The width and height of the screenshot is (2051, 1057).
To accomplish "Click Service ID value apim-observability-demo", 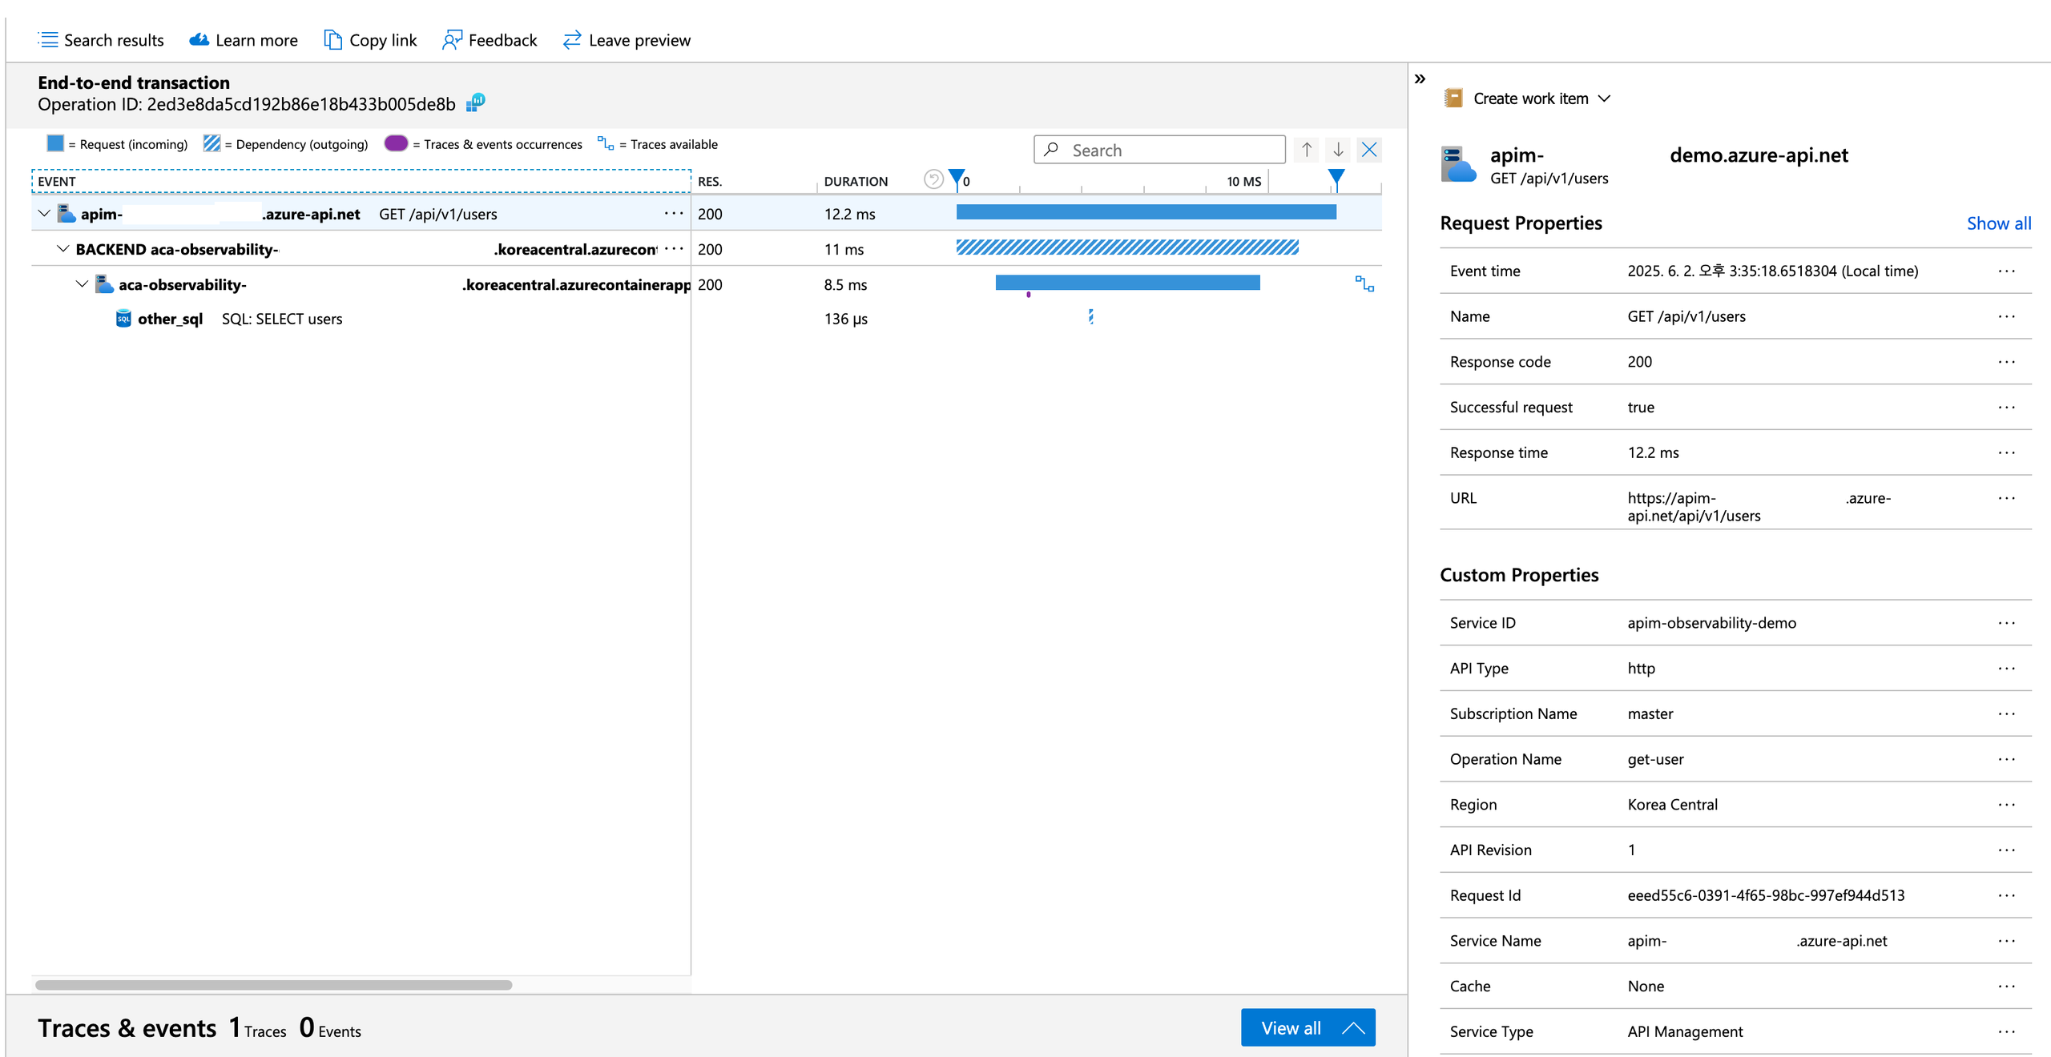I will (1711, 623).
